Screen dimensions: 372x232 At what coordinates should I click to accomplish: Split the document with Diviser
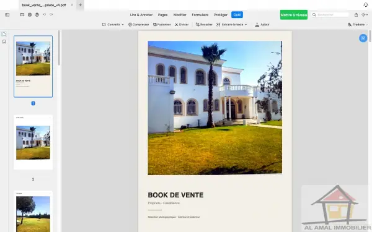[182, 24]
